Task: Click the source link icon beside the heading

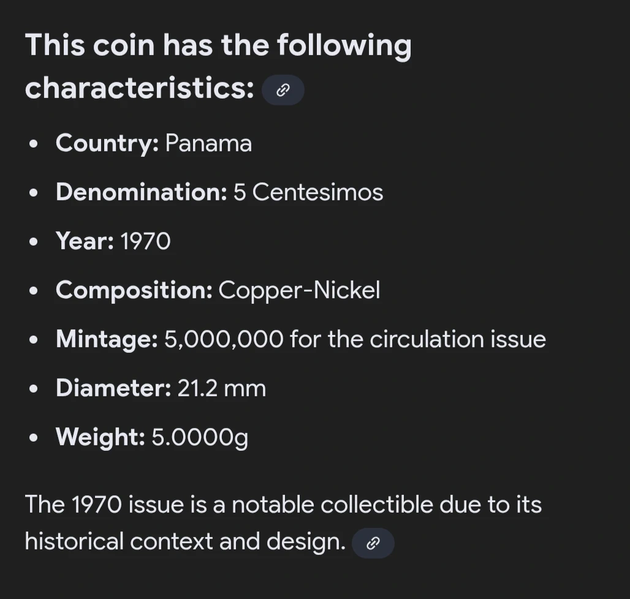Action: [x=283, y=91]
